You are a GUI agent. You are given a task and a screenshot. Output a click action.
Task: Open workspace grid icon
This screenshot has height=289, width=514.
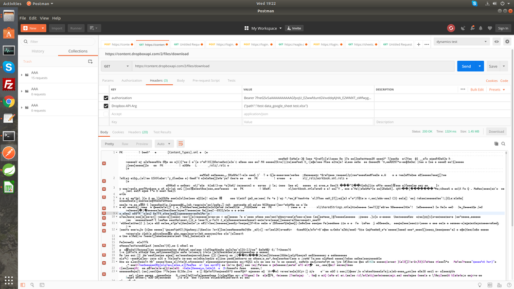click(x=246, y=28)
